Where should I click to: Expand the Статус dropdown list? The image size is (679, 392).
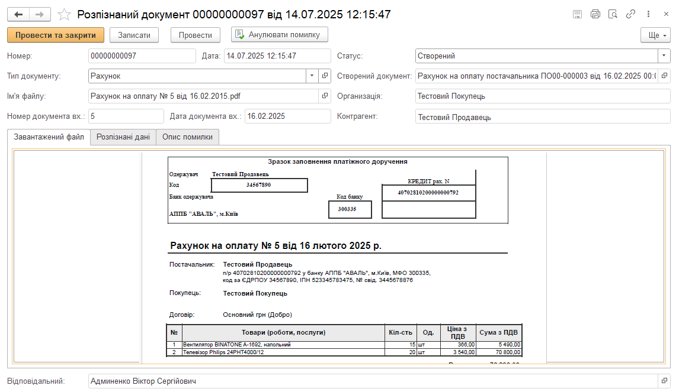click(x=664, y=56)
